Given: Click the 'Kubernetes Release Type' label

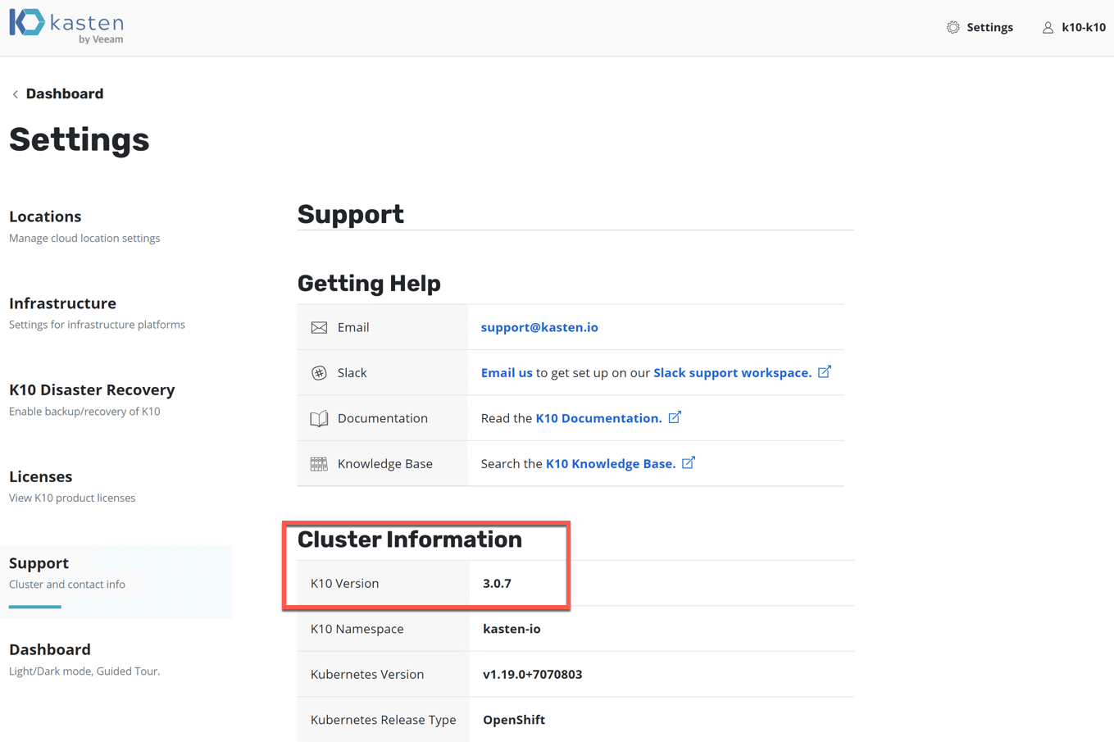Looking at the screenshot, I should point(383,720).
